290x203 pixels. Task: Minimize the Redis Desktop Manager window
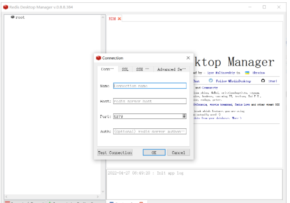click(x=250, y=7)
